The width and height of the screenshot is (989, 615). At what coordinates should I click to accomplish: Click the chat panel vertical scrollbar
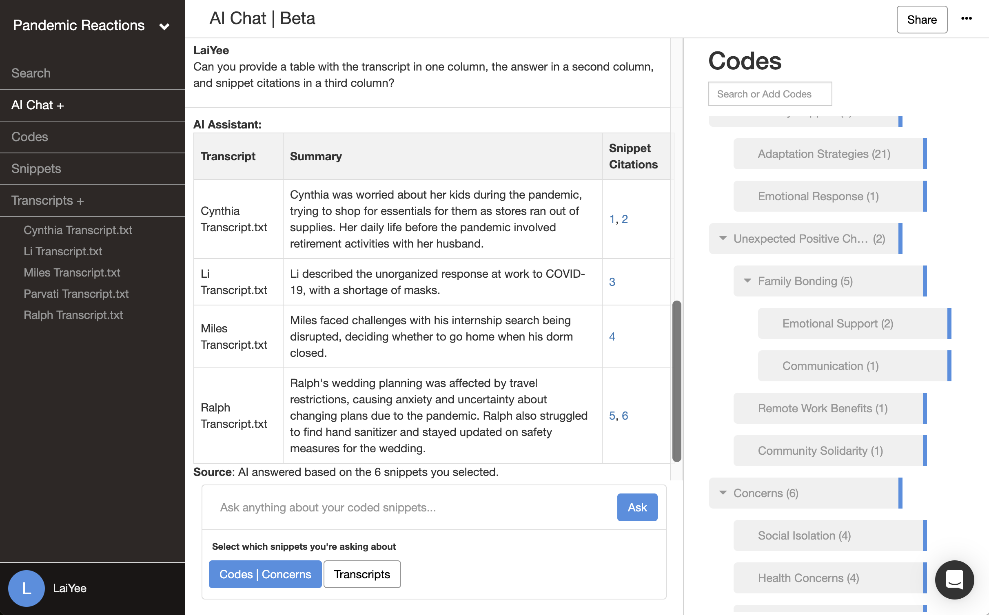tap(676, 381)
